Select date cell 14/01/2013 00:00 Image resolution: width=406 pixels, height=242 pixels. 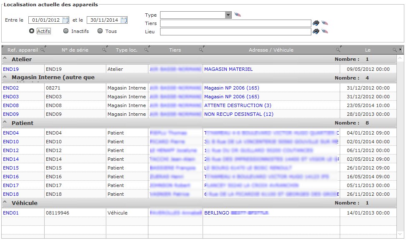point(368,213)
